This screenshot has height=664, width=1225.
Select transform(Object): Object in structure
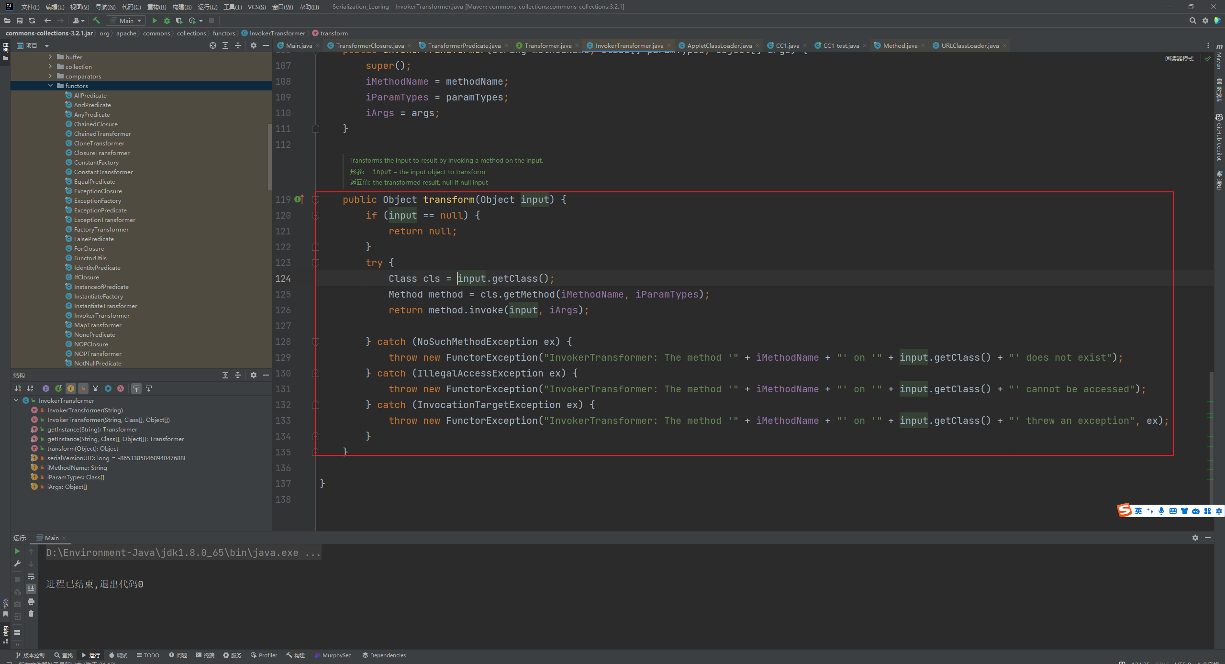tap(82, 448)
